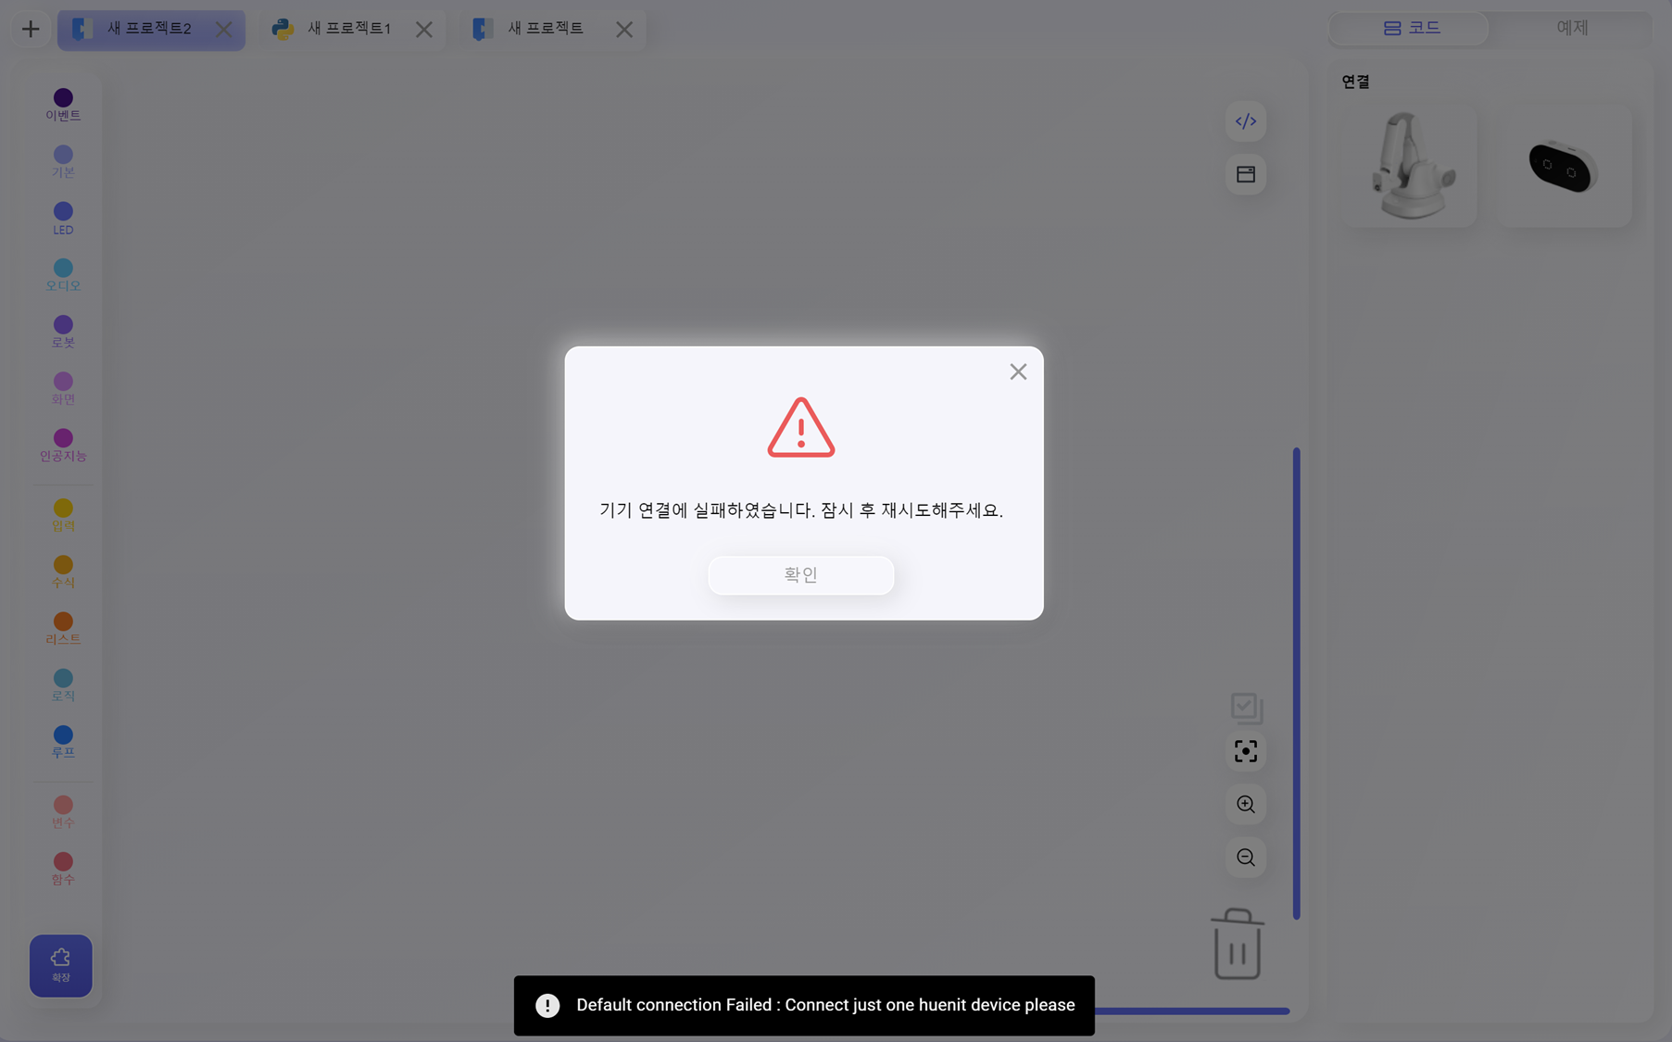This screenshot has height=1042, width=1672.
Task: Open the 확장 extensions button
Action: 61,965
